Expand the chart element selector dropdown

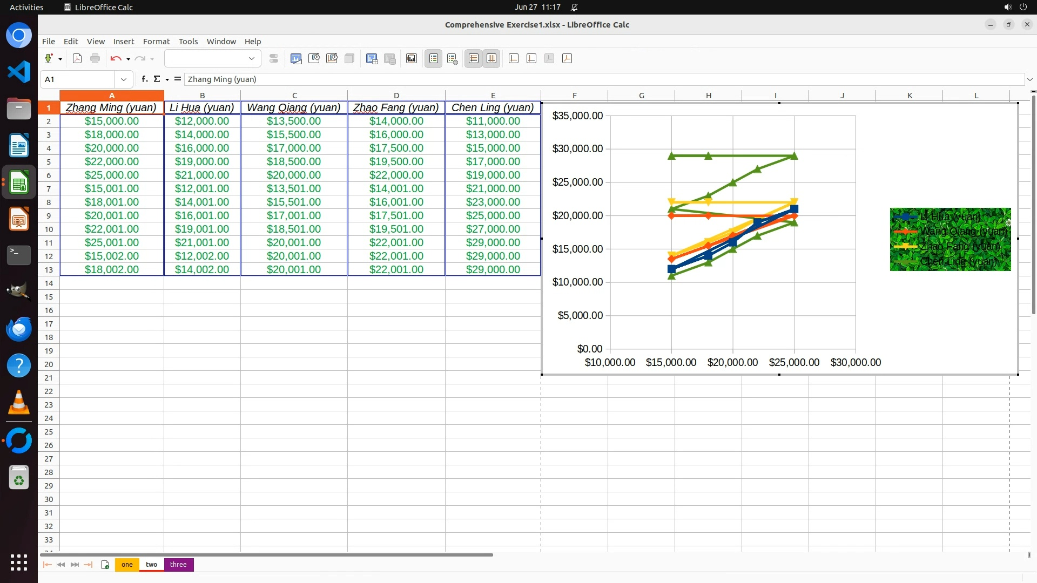251,59
